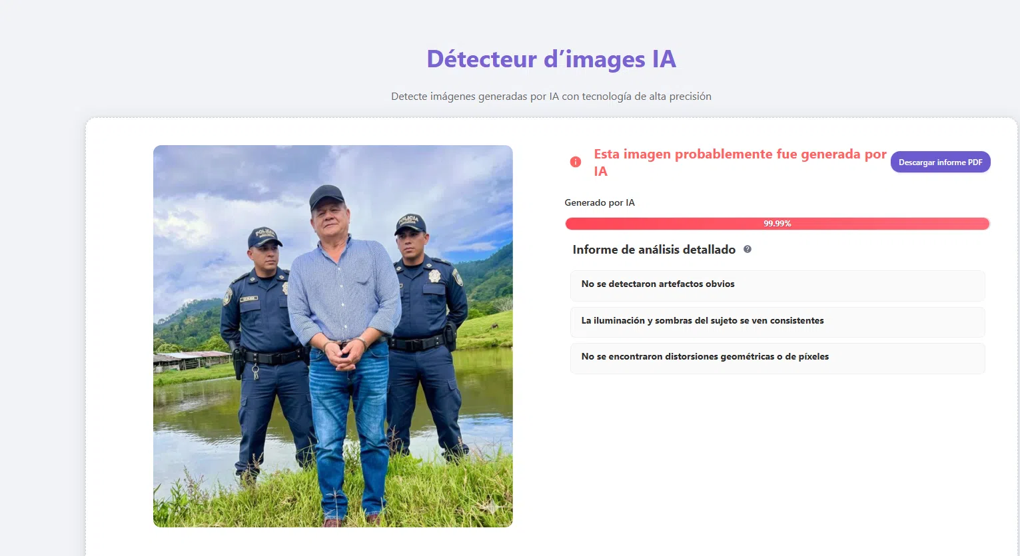
Task: Click the 'Informe de análisis detallado' heading
Action: (x=654, y=250)
